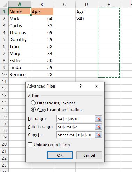The height and width of the screenshot is (172, 132).
Task: Enable the Unique records only checkbox
Action: (x=30, y=145)
